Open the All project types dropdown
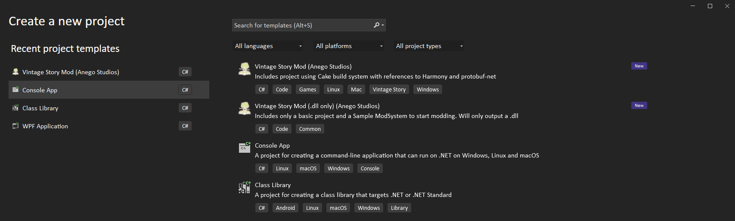Screen dimensions: 735x221 429,46
